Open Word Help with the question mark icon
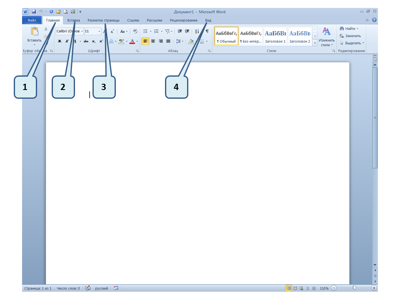The height and width of the screenshot is (300, 400). pyautogui.click(x=374, y=20)
